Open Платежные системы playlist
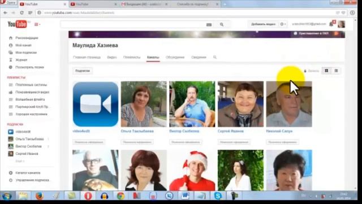This screenshot has height=204, width=362. click(x=31, y=85)
